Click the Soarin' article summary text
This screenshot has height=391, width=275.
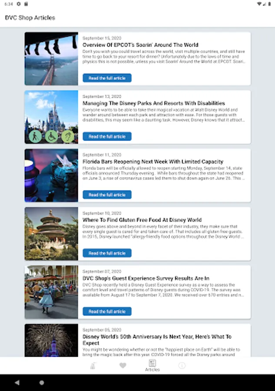tap(164, 56)
